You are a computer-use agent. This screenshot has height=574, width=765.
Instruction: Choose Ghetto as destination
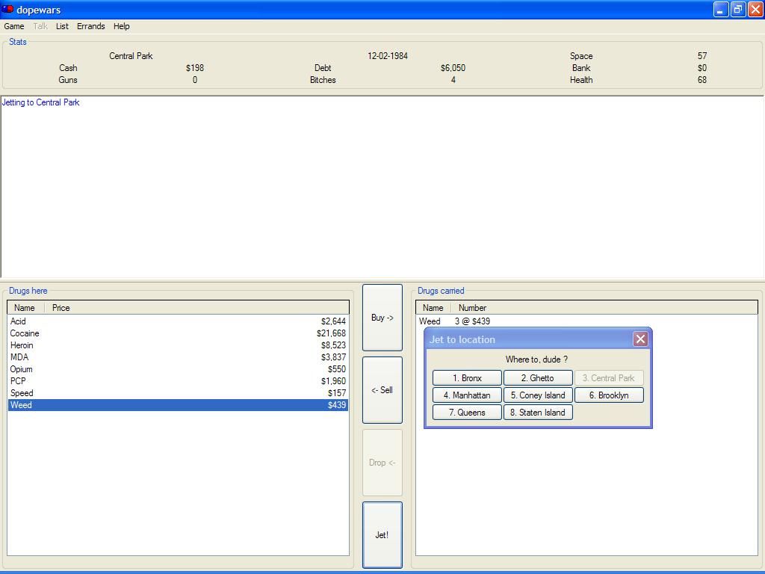(x=538, y=378)
